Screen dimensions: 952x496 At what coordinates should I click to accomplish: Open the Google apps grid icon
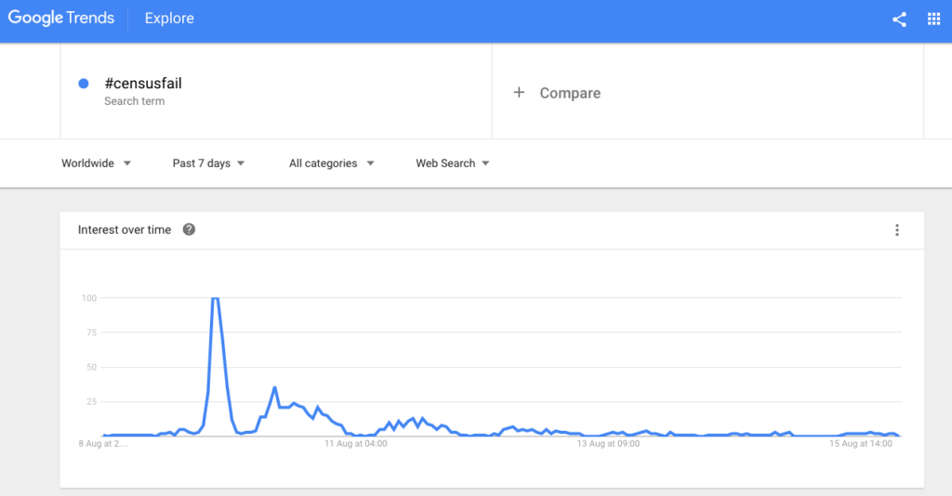pyautogui.click(x=933, y=20)
